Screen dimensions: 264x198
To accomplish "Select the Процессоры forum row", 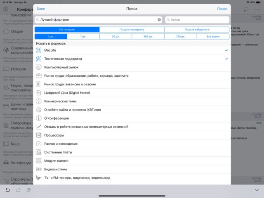I will 132,135.
